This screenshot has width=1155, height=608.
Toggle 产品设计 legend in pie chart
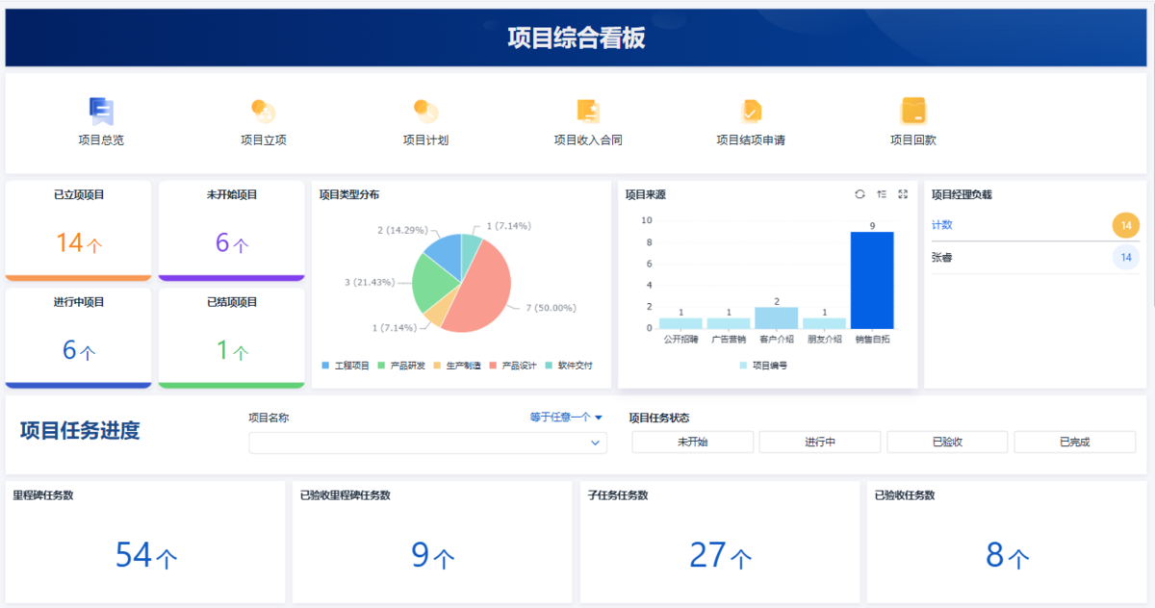(513, 366)
